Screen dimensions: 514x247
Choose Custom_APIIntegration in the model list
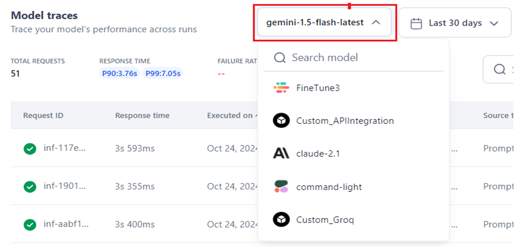pos(353,121)
